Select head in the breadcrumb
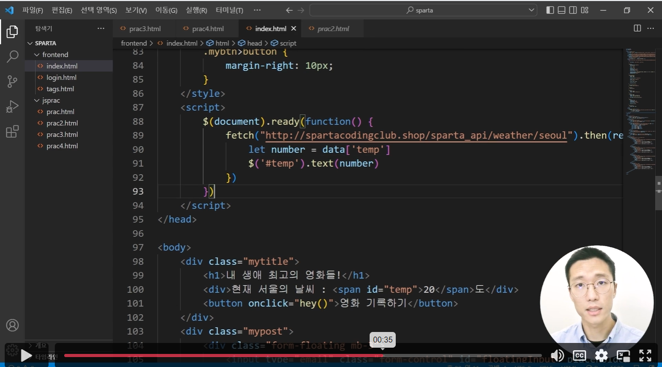 pos(254,43)
